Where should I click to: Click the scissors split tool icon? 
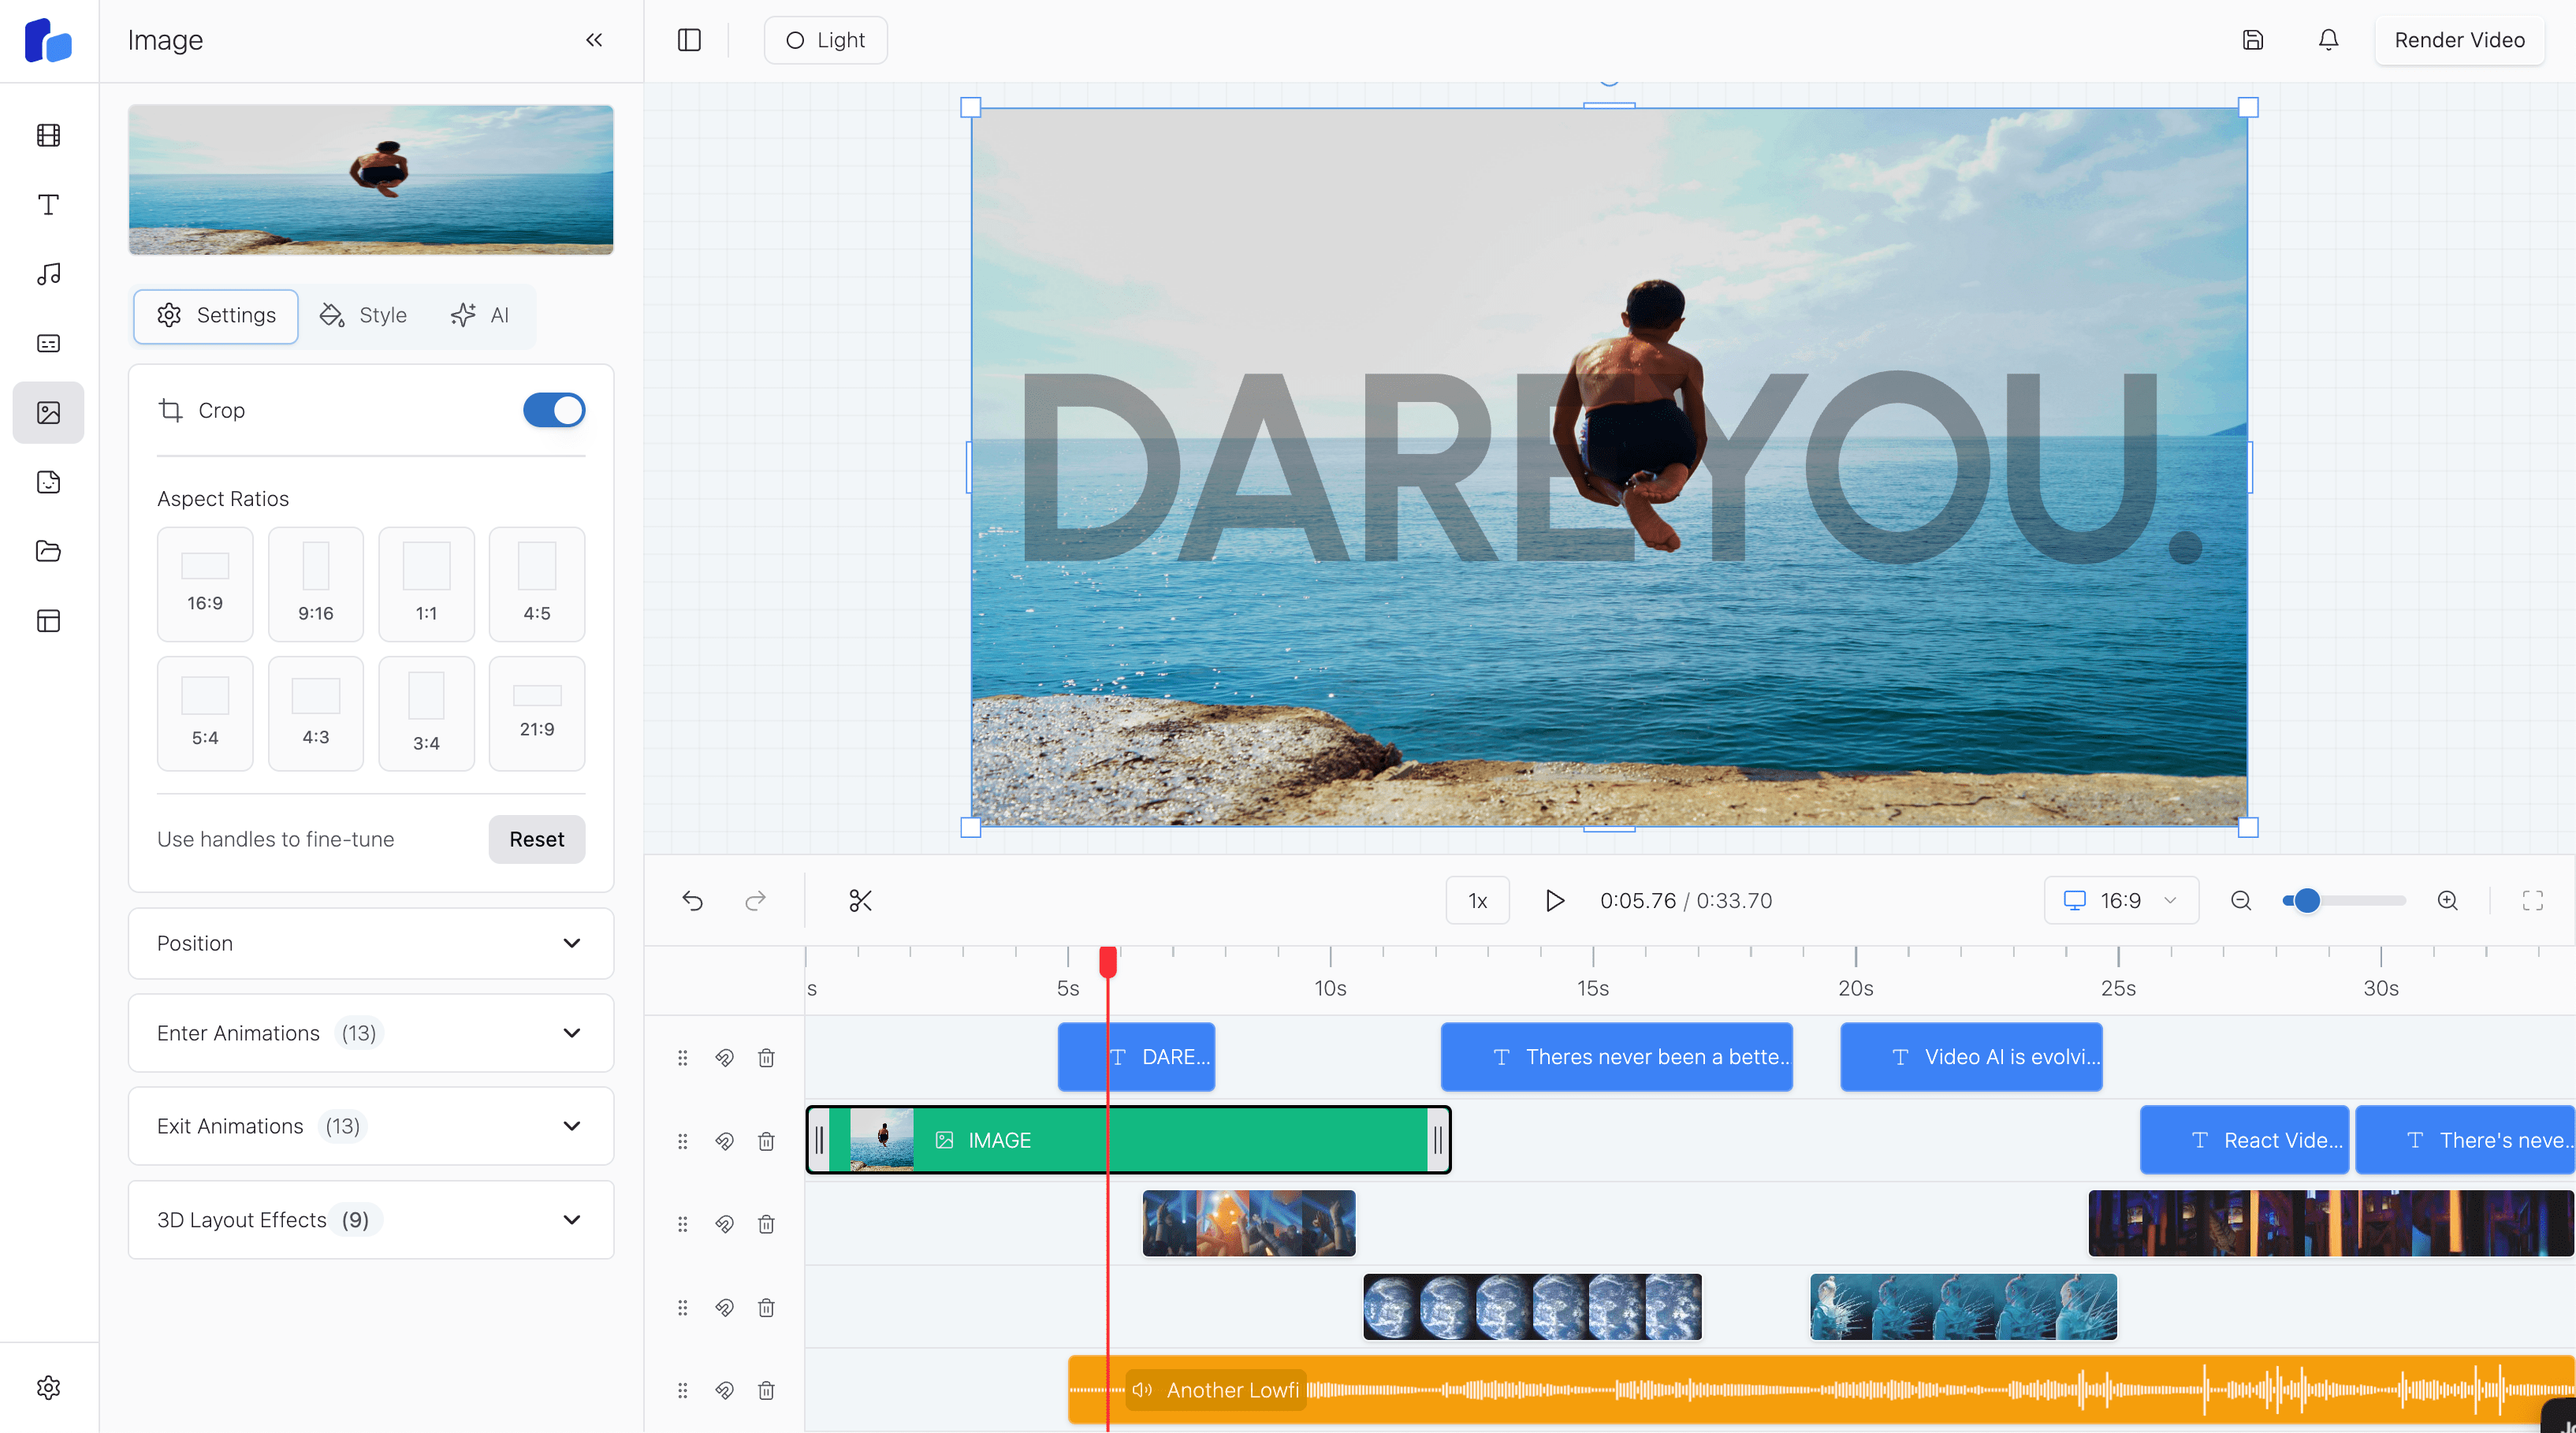860,900
